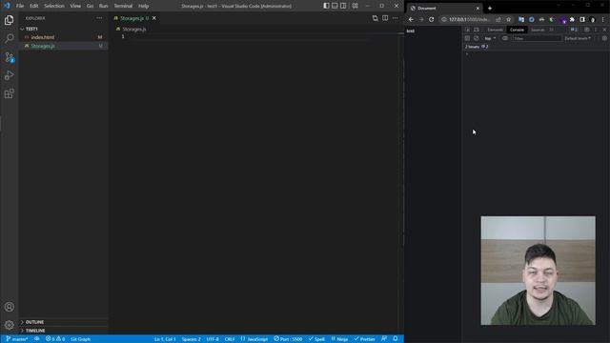The image size is (610, 343).
Task: Click the console Filter input field
Action: click(x=537, y=38)
